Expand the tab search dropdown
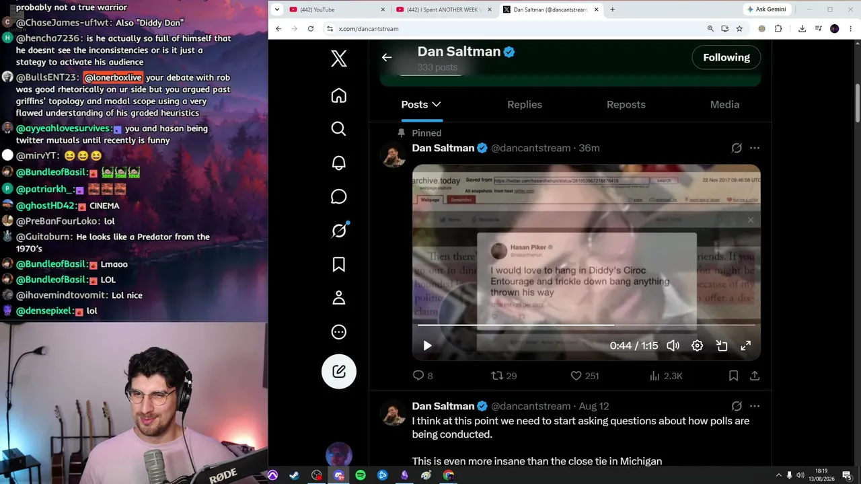The height and width of the screenshot is (484, 861). (x=276, y=9)
